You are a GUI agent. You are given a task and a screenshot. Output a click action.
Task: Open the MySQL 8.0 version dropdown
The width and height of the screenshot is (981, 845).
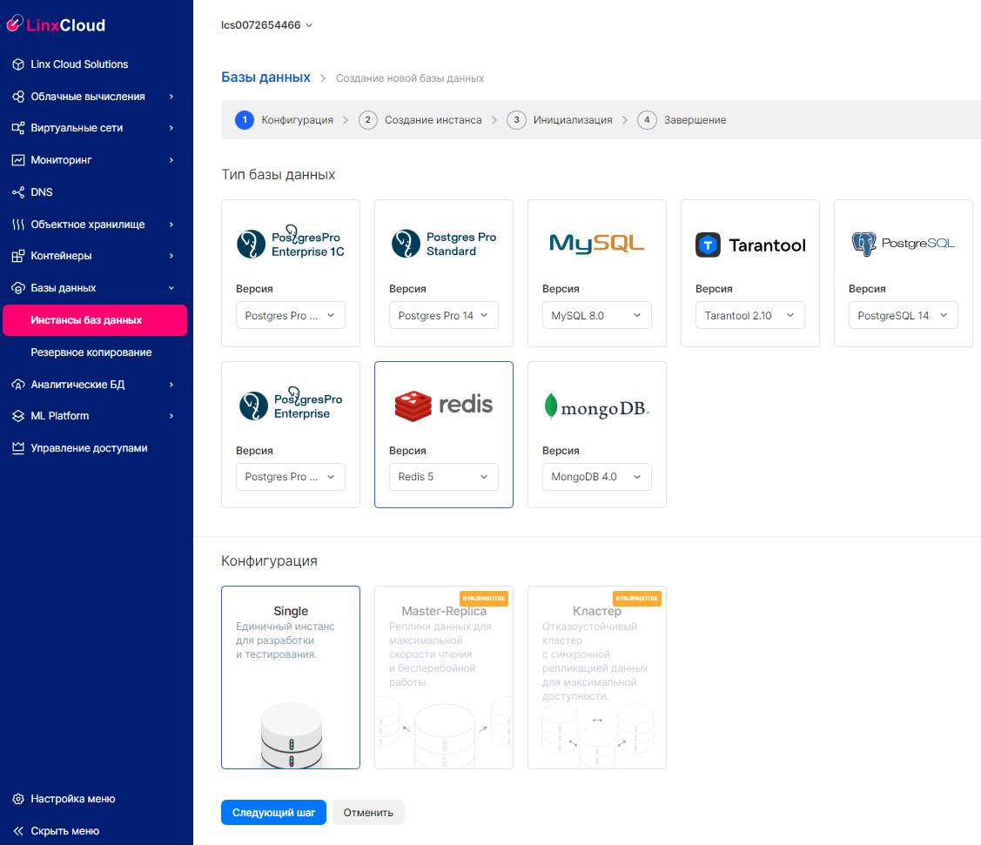[x=597, y=315]
